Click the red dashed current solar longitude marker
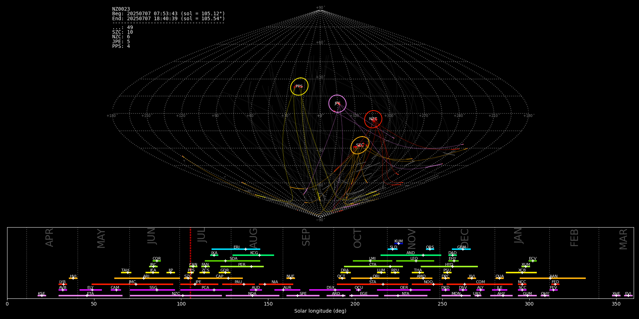 click(190, 263)
